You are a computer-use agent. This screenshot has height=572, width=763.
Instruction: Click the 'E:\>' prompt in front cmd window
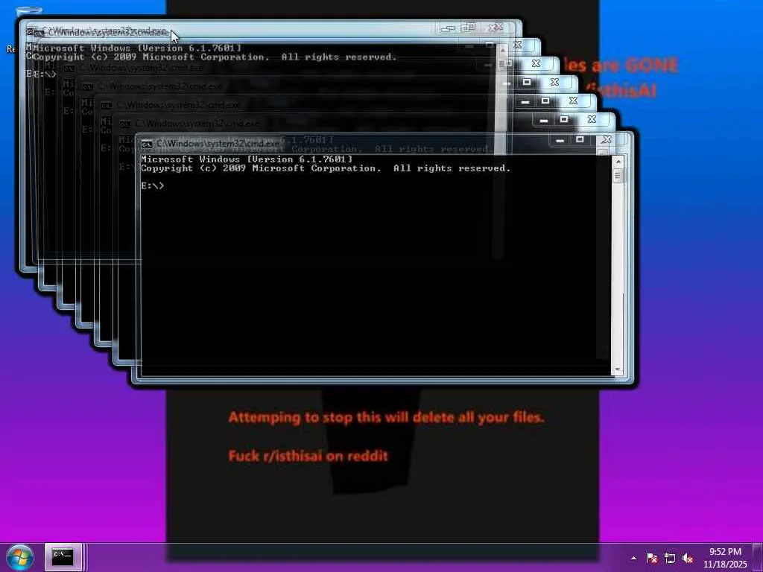pos(152,185)
